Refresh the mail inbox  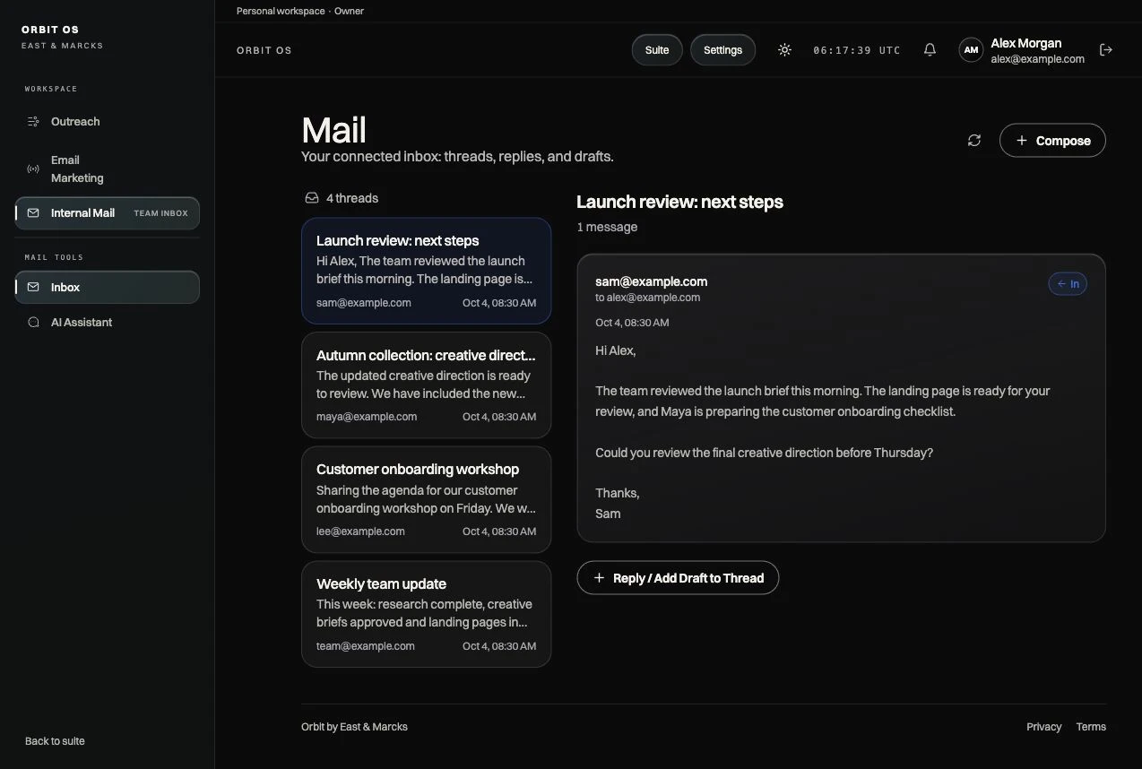[x=974, y=141]
